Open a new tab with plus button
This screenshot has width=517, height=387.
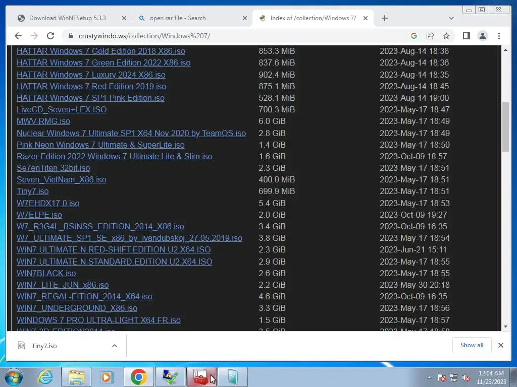point(384,18)
